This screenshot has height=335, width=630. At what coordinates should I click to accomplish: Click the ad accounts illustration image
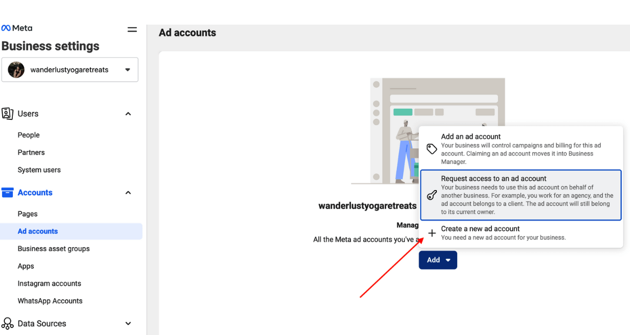[x=428, y=131]
